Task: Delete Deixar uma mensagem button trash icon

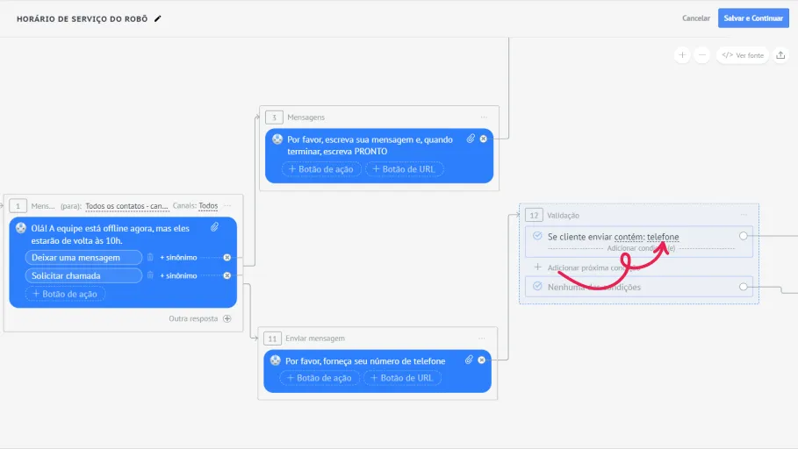Action: 150,257
